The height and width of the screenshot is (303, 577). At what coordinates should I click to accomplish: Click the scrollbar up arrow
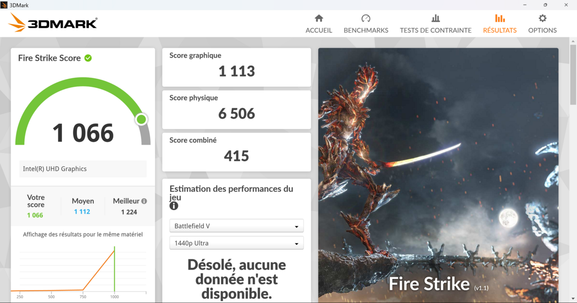[x=573, y=41]
